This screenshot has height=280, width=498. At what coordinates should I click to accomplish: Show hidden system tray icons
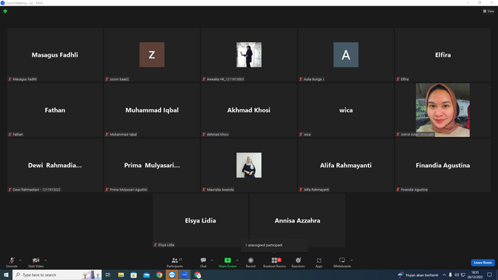click(x=444, y=275)
